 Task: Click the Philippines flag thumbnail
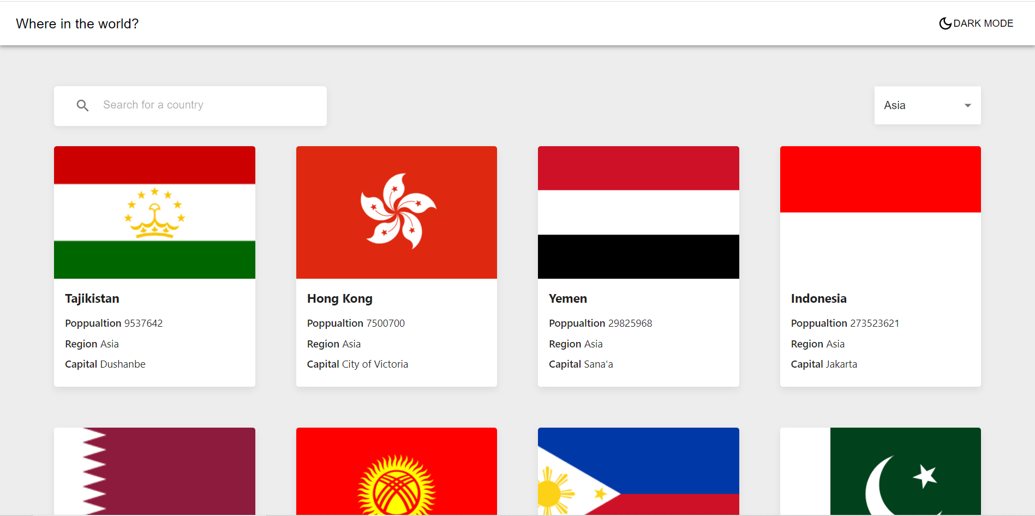(638, 472)
